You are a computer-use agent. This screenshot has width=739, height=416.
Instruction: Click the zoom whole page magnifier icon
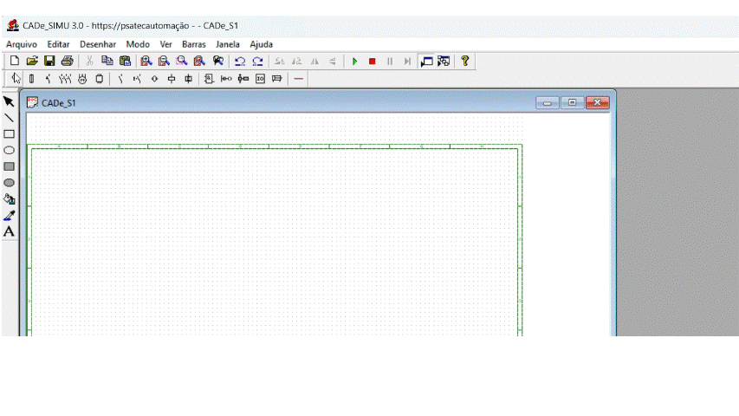199,62
